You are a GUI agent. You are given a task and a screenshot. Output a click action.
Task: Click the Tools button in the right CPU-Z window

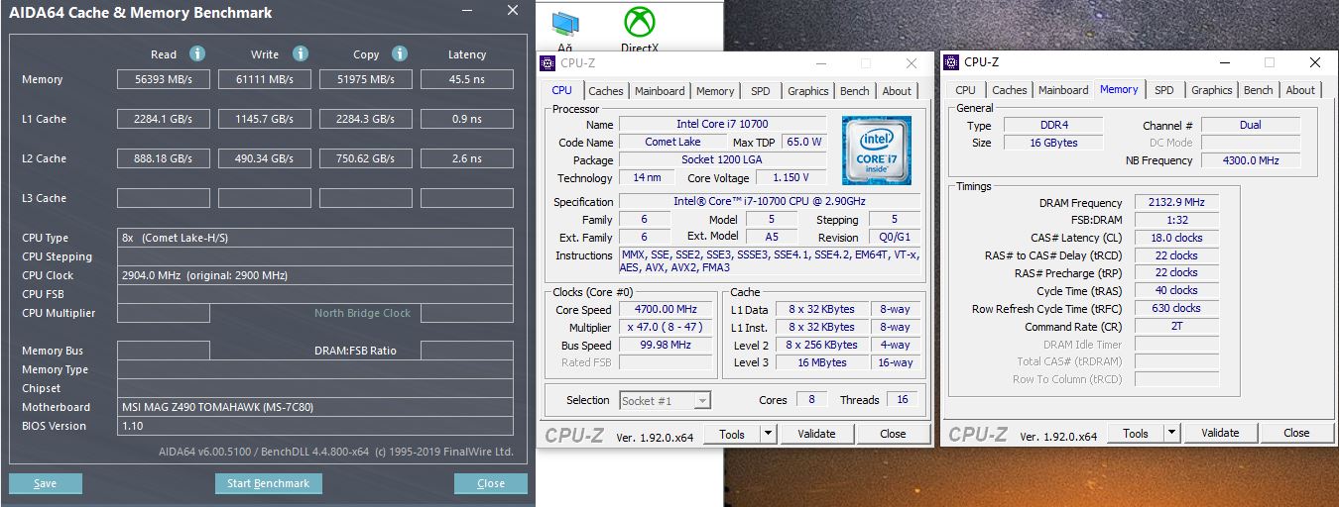pyautogui.click(x=1136, y=433)
